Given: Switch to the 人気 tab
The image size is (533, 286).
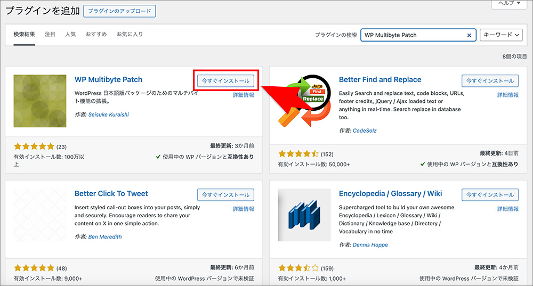Looking at the screenshot, I should tap(70, 34).
